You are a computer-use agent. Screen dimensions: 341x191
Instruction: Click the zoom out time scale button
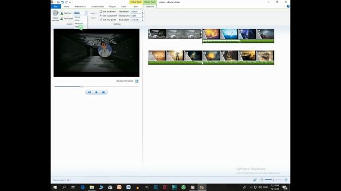point(262,180)
